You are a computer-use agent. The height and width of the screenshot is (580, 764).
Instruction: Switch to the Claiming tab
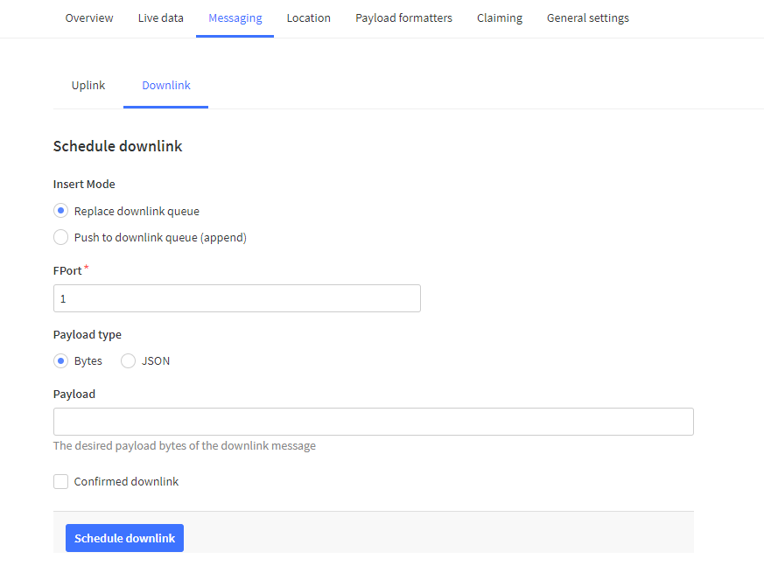pyautogui.click(x=500, y=17)
